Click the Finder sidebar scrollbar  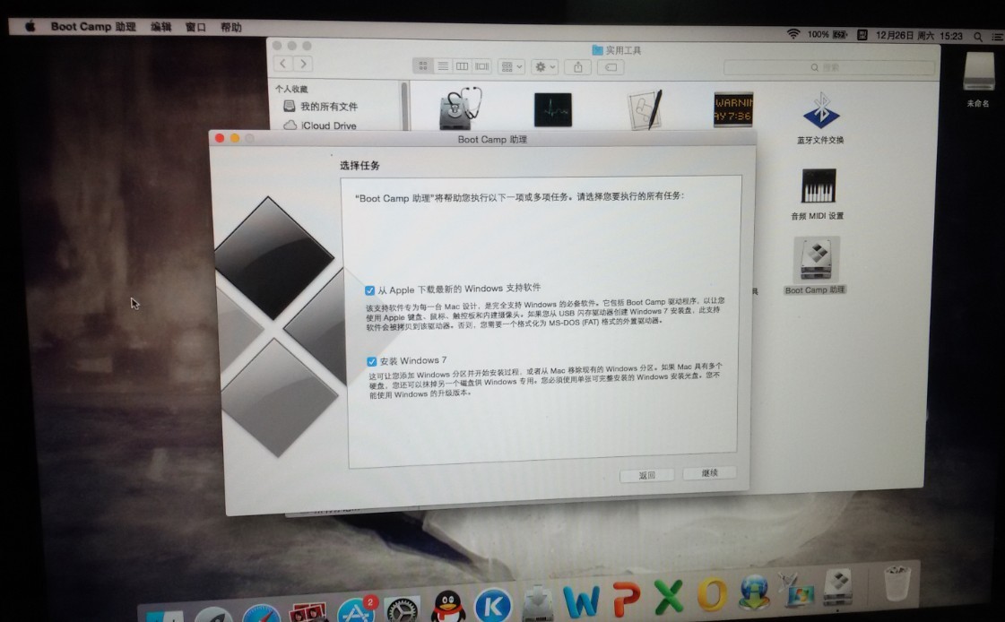pos(403,107)
